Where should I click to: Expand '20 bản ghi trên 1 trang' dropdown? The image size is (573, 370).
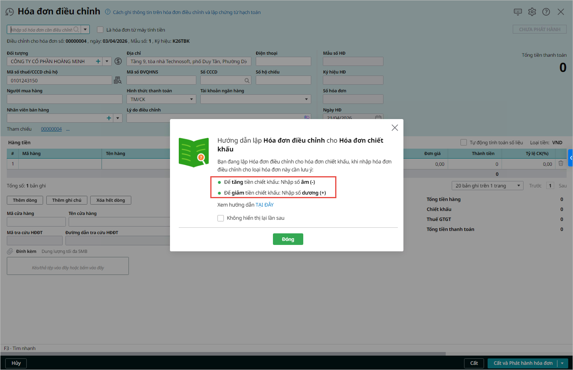[x=518, y=185]
